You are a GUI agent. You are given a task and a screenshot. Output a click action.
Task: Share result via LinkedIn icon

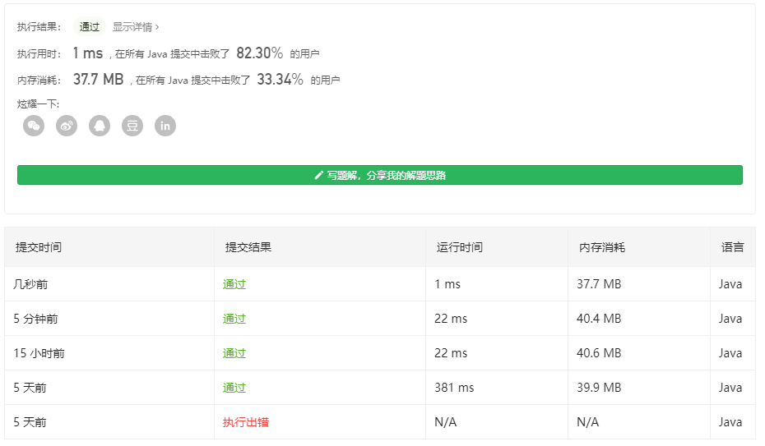tap(165, 126)
